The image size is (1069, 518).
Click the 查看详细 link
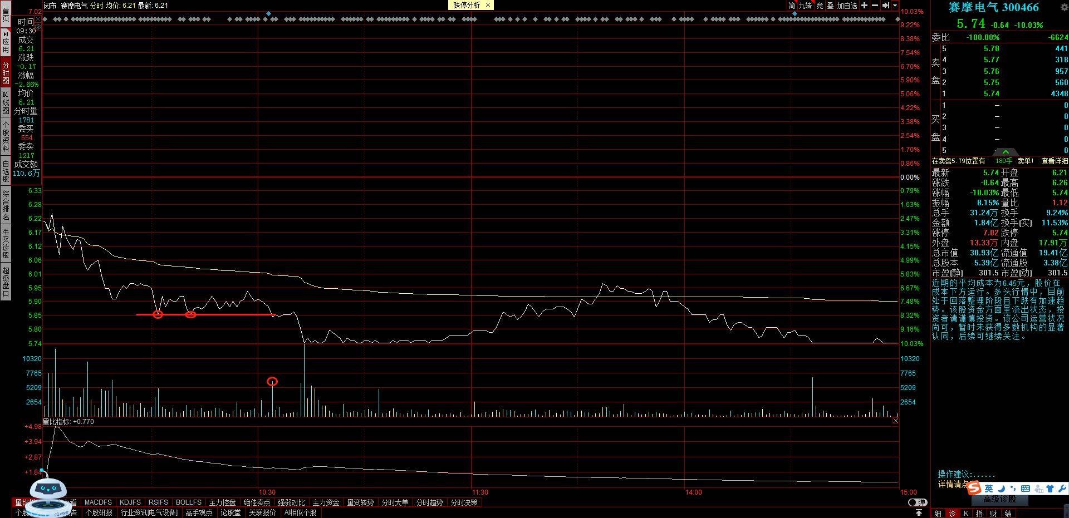[x=1055, y=161]
